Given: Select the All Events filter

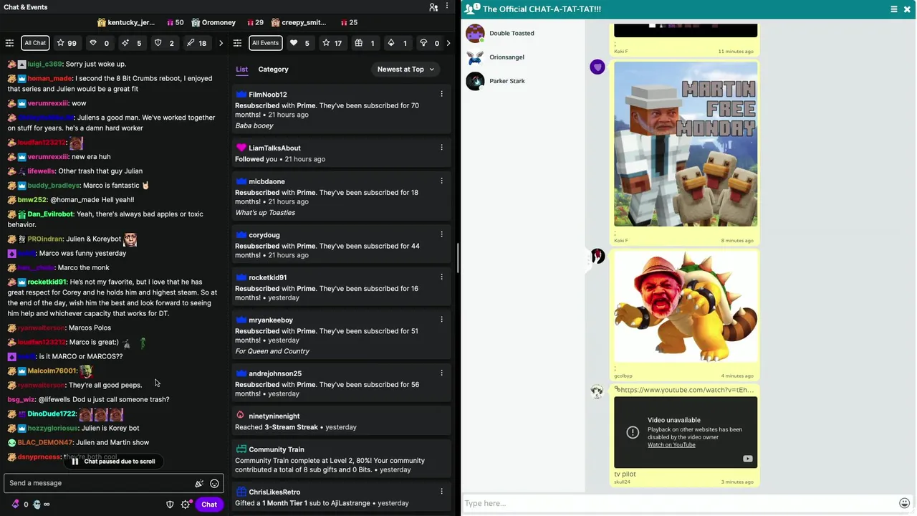Looking at the screenshot, I should 265,43.
